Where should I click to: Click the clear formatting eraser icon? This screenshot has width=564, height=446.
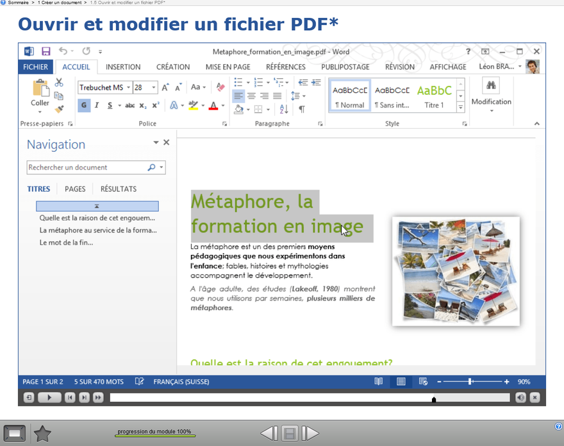coord(220,87)
